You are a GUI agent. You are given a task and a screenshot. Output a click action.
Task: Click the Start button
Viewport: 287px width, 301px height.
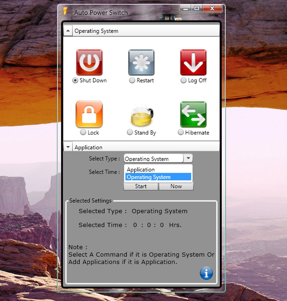pyautogui.click(x=141, y=186)
